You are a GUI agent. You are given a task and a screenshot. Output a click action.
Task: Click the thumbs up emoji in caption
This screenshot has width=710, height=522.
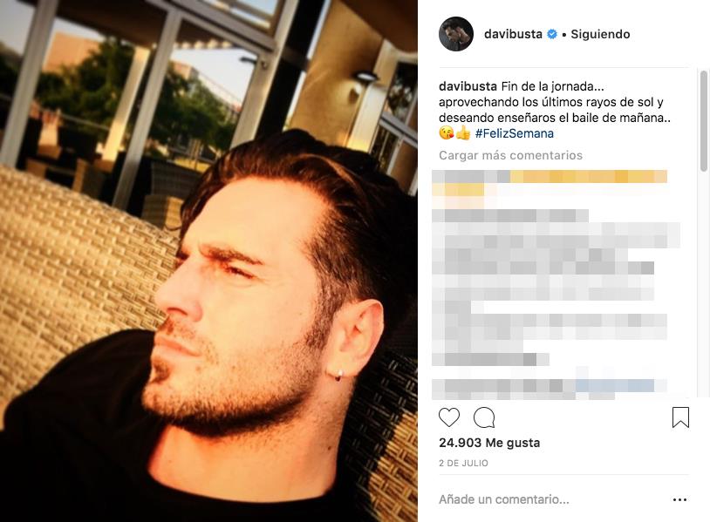(x=463, y=133)
